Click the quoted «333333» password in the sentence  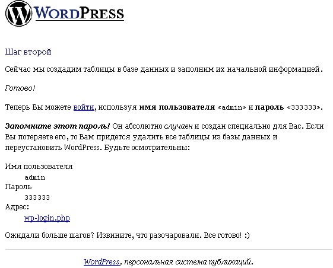pos(303,107)
